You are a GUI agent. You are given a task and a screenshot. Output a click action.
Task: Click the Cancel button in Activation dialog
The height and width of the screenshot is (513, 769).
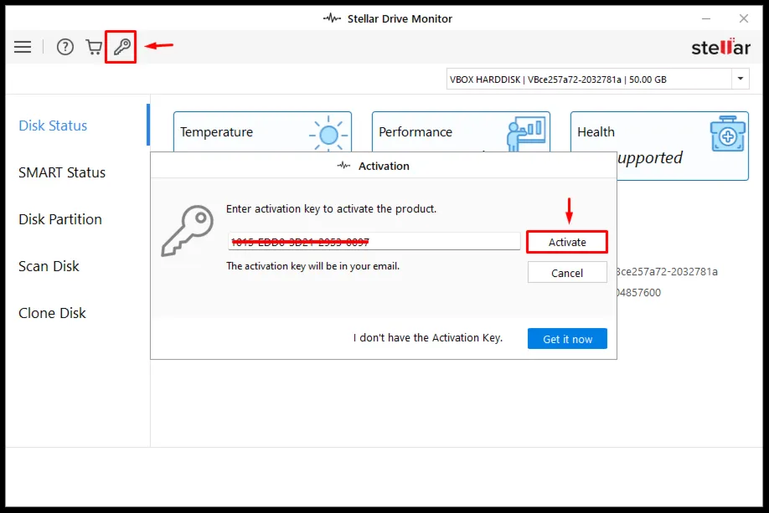[567, 273]
